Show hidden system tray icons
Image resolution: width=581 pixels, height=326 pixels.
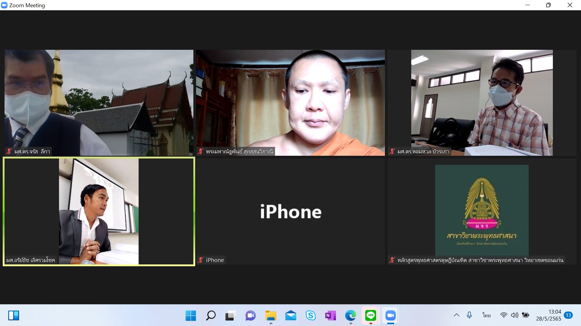point(456,315)
